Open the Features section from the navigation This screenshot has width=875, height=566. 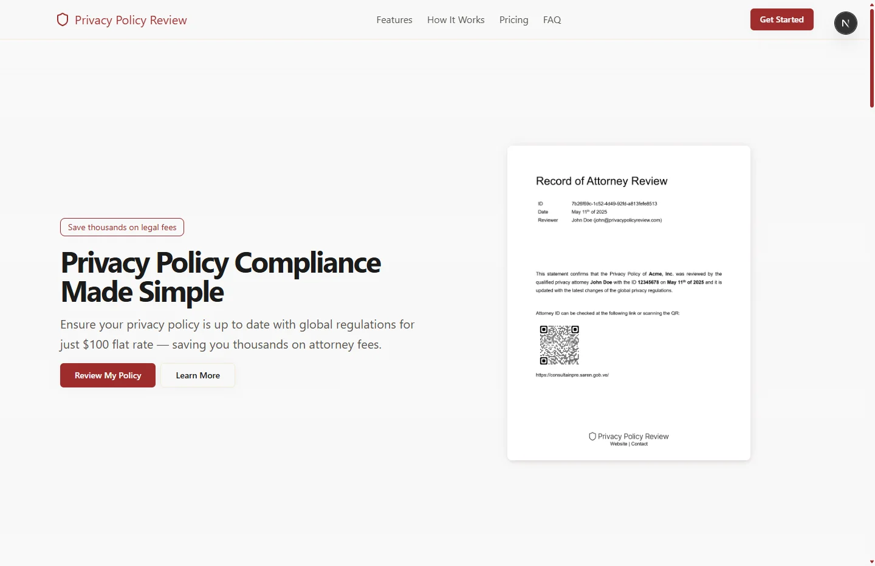tap(394, 19)
